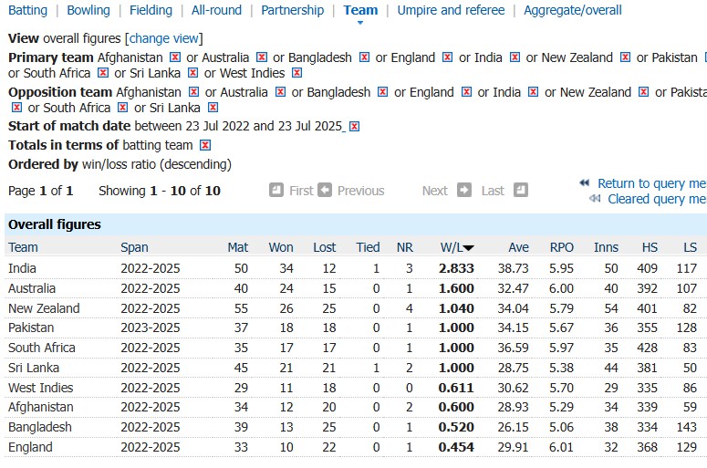Click the Next page arrow icon

click(x=464, y=190)
